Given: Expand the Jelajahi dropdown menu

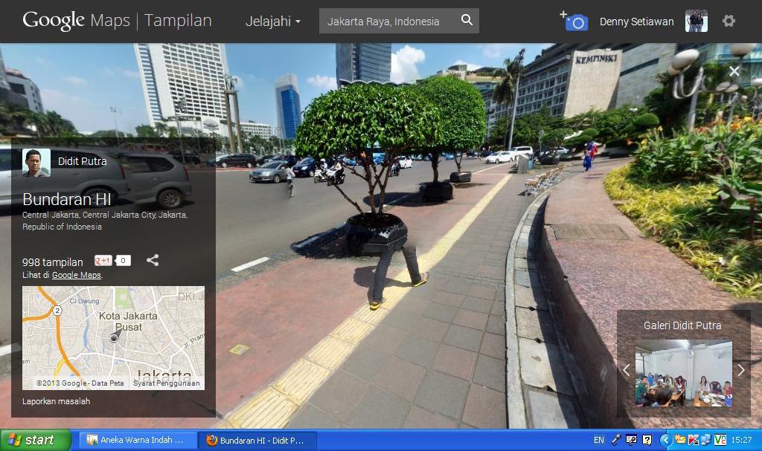Looking at the screenshot, I should [273, 22].
